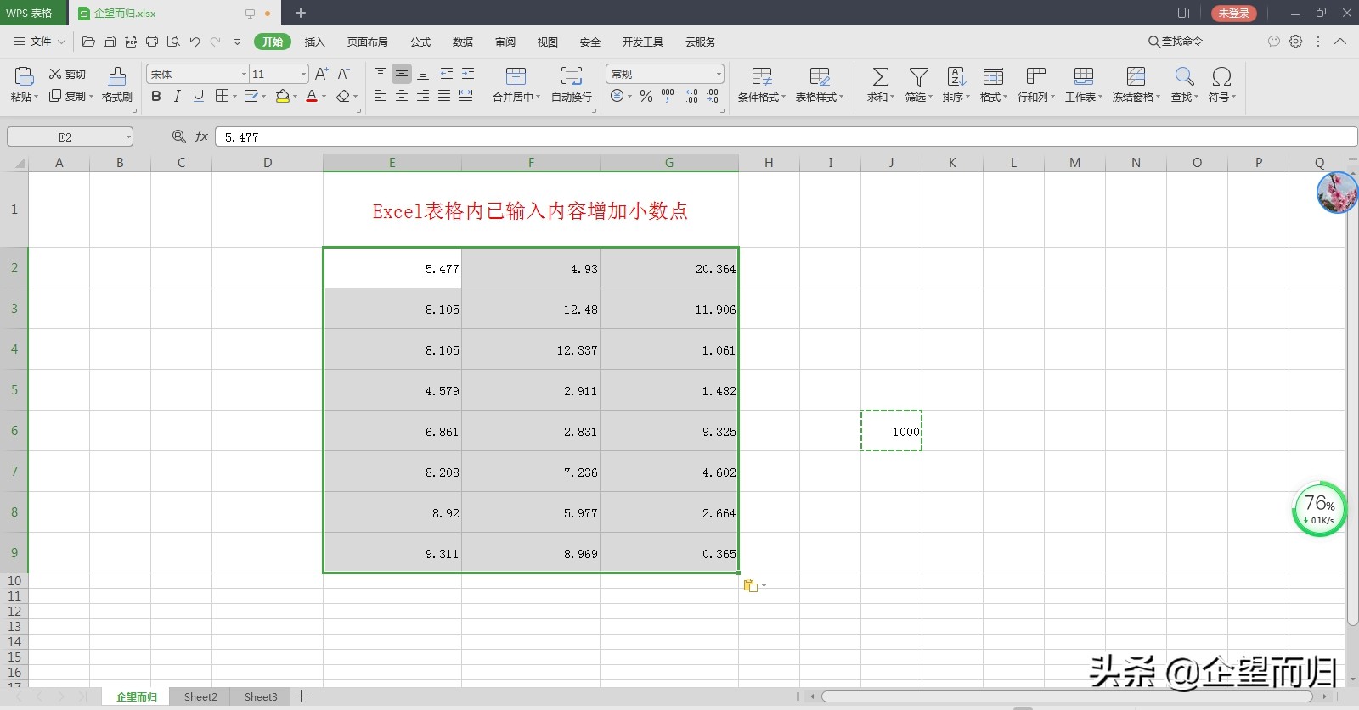
Task: Expand the quick access toolbar customize arrow
Action: [x=237, y=42]
